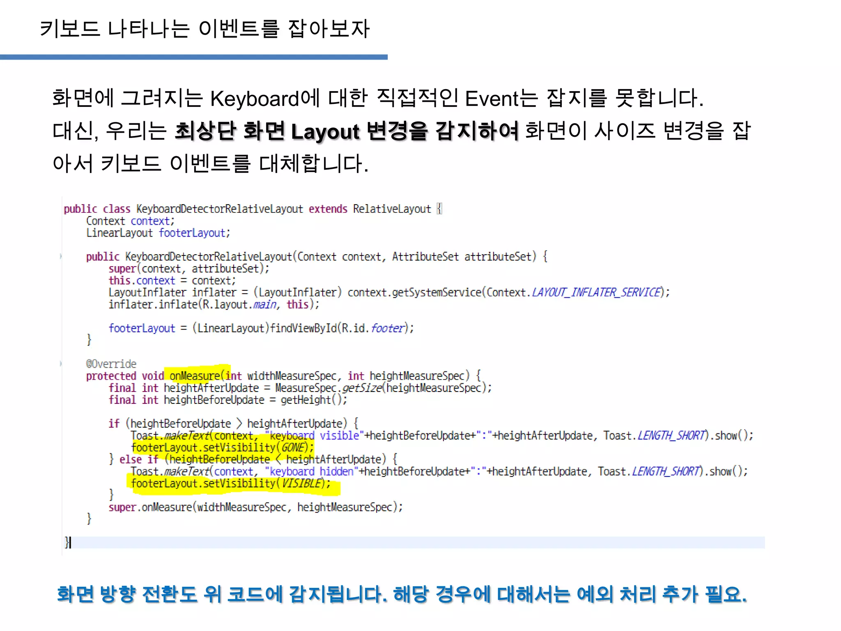Click the first LENGTH_SHORT constant
Viewport: 841px width, 631px height.
(673, 435)
